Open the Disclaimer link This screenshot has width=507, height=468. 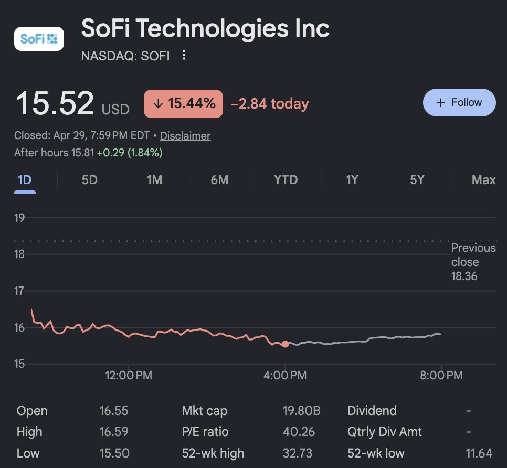185,136
